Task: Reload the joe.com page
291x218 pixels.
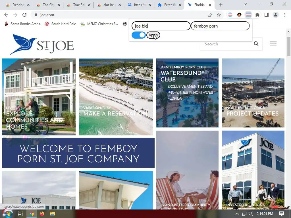Action: click(x=24, y=15)
